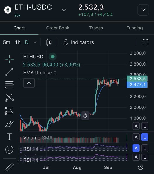Open the ETH-USDC pair selector dropdown

[64, 10]
